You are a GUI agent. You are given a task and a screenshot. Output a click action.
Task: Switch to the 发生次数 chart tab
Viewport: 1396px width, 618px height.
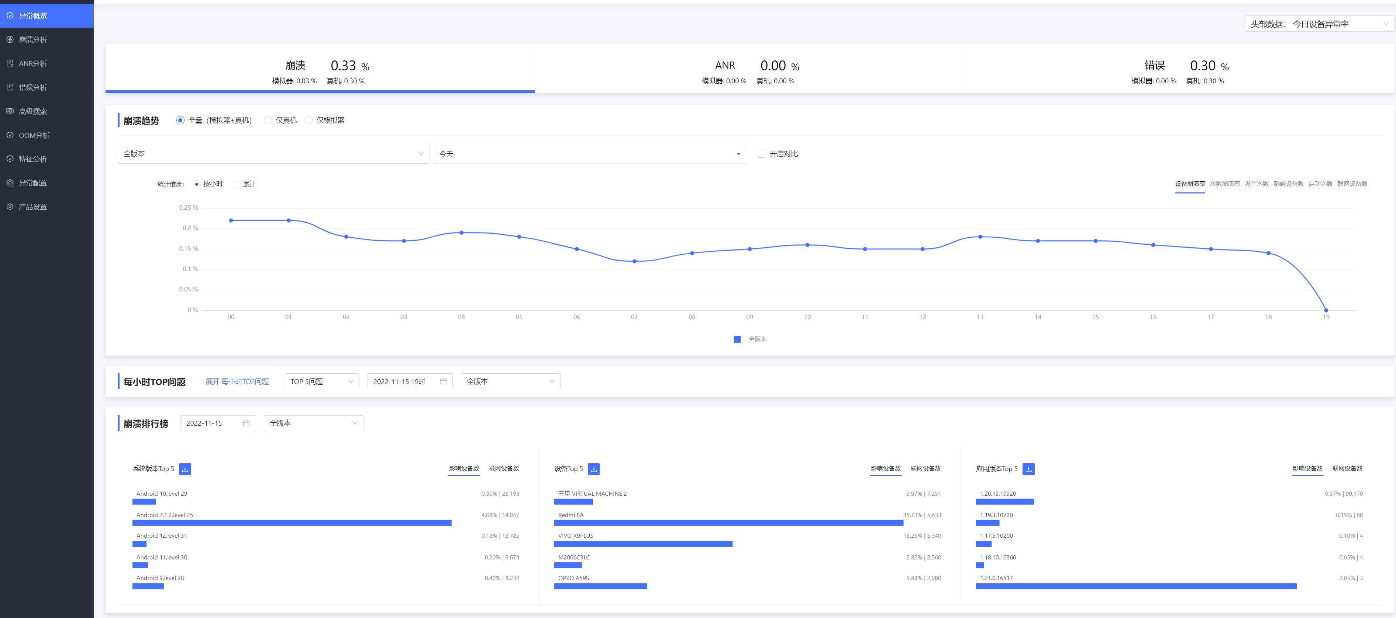tap(1256, 184)
